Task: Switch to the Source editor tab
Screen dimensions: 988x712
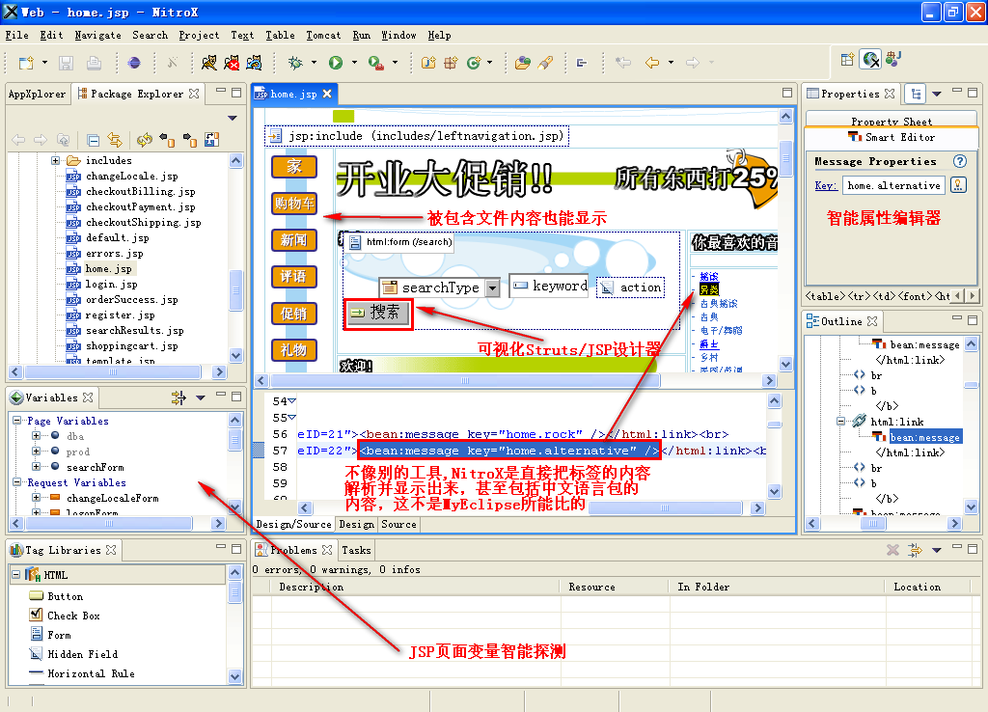Action: click(x=398, y=524)
